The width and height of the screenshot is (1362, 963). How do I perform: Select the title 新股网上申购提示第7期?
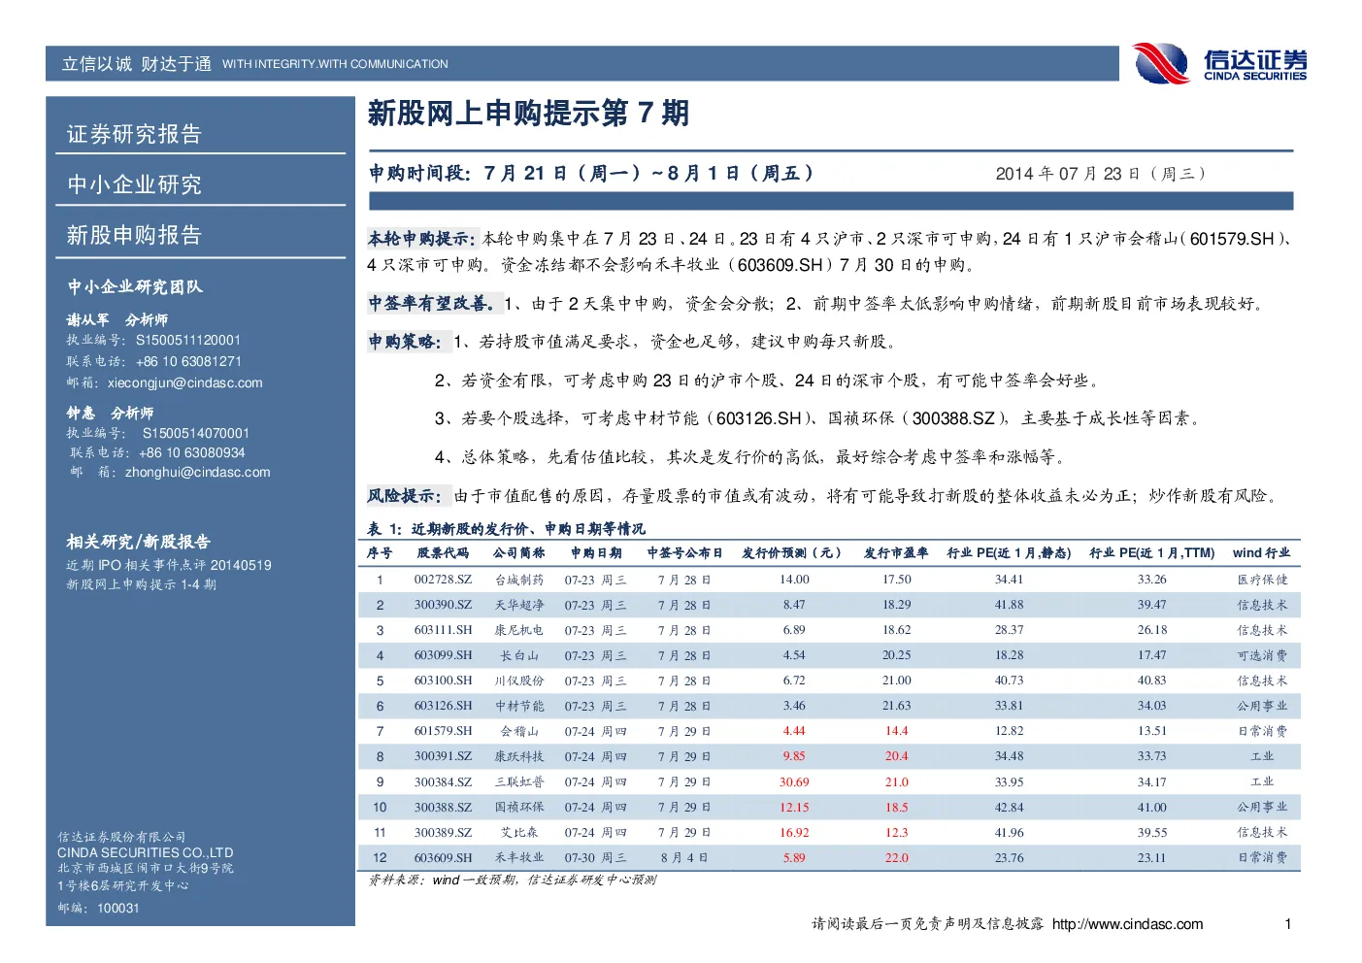(528, 114)
